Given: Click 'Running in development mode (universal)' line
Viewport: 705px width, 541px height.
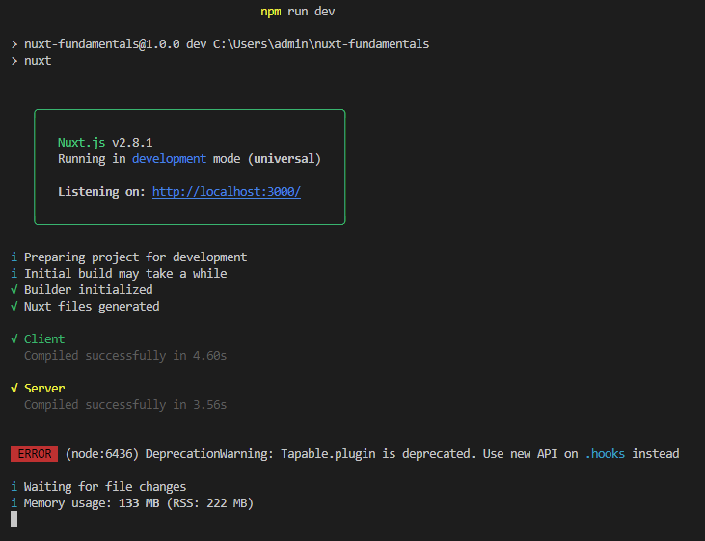Looking at the screenshot, I should coord(189,159).
